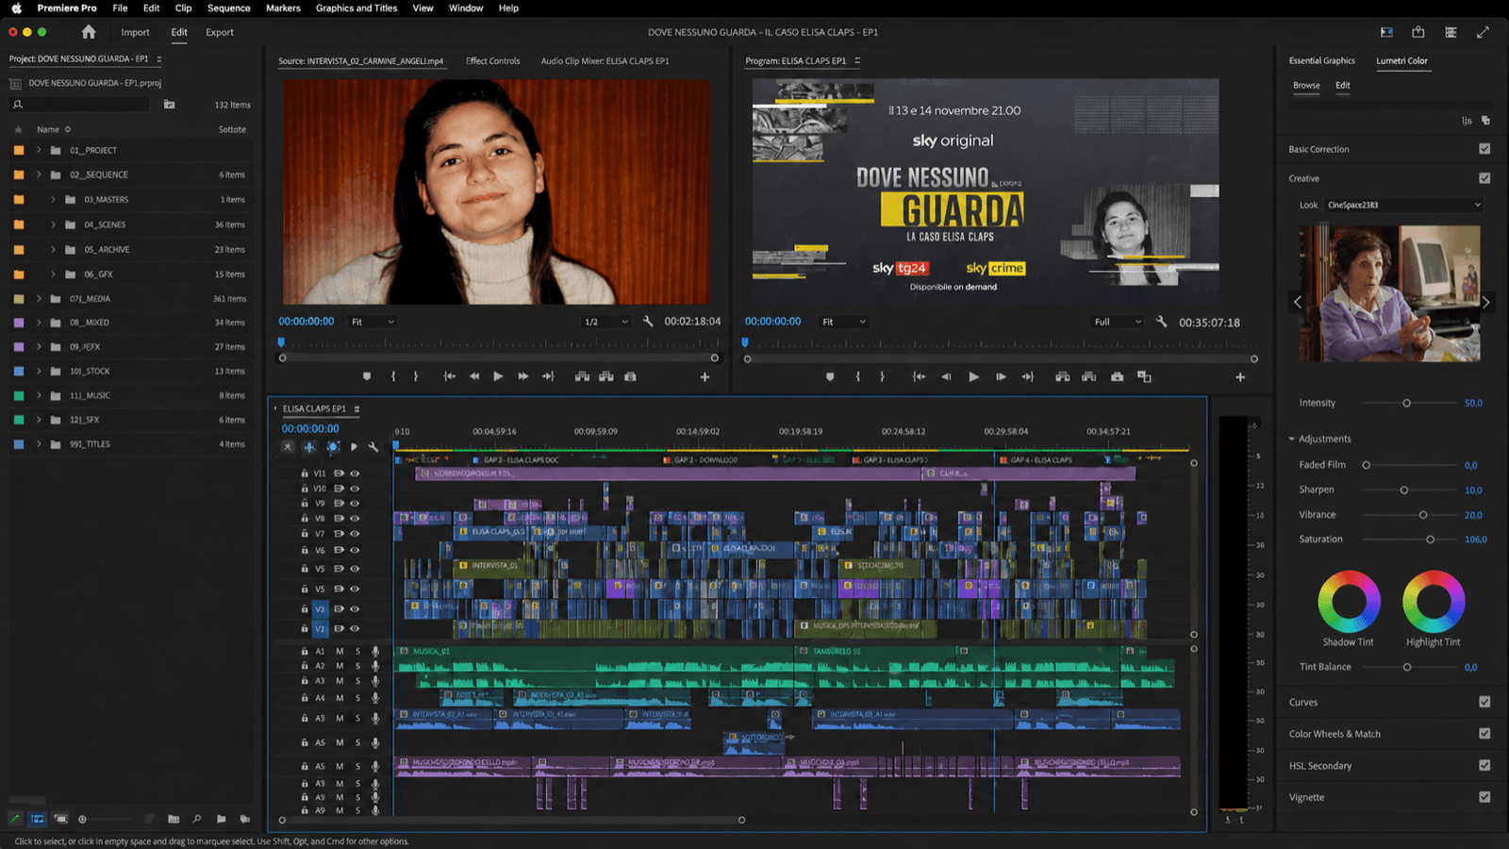Add marker in the Source monitor
The image size is (1509, 849).
click(x=367, y=376)
